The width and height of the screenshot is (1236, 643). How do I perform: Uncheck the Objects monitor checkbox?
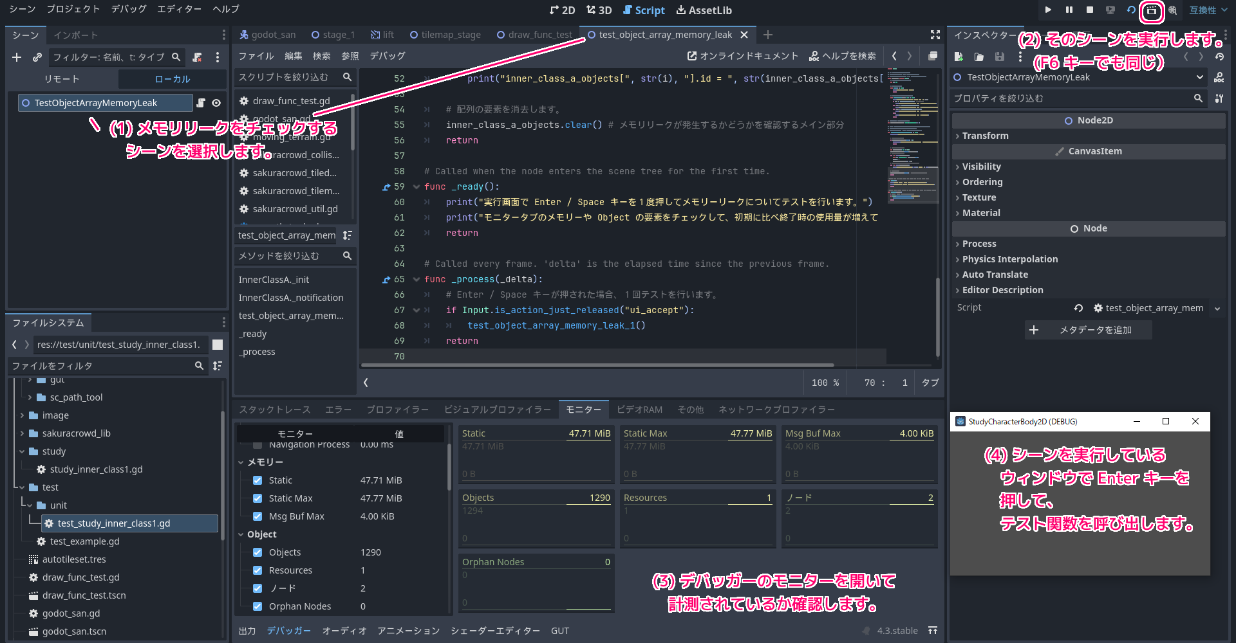coord(257,552)
